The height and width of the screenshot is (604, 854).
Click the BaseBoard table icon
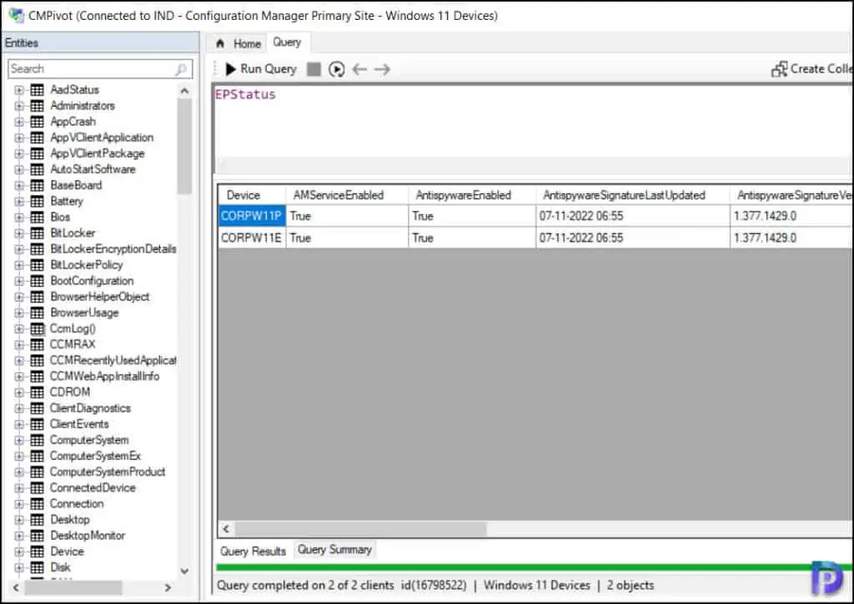pyautogui.click(x=37, y=186)
